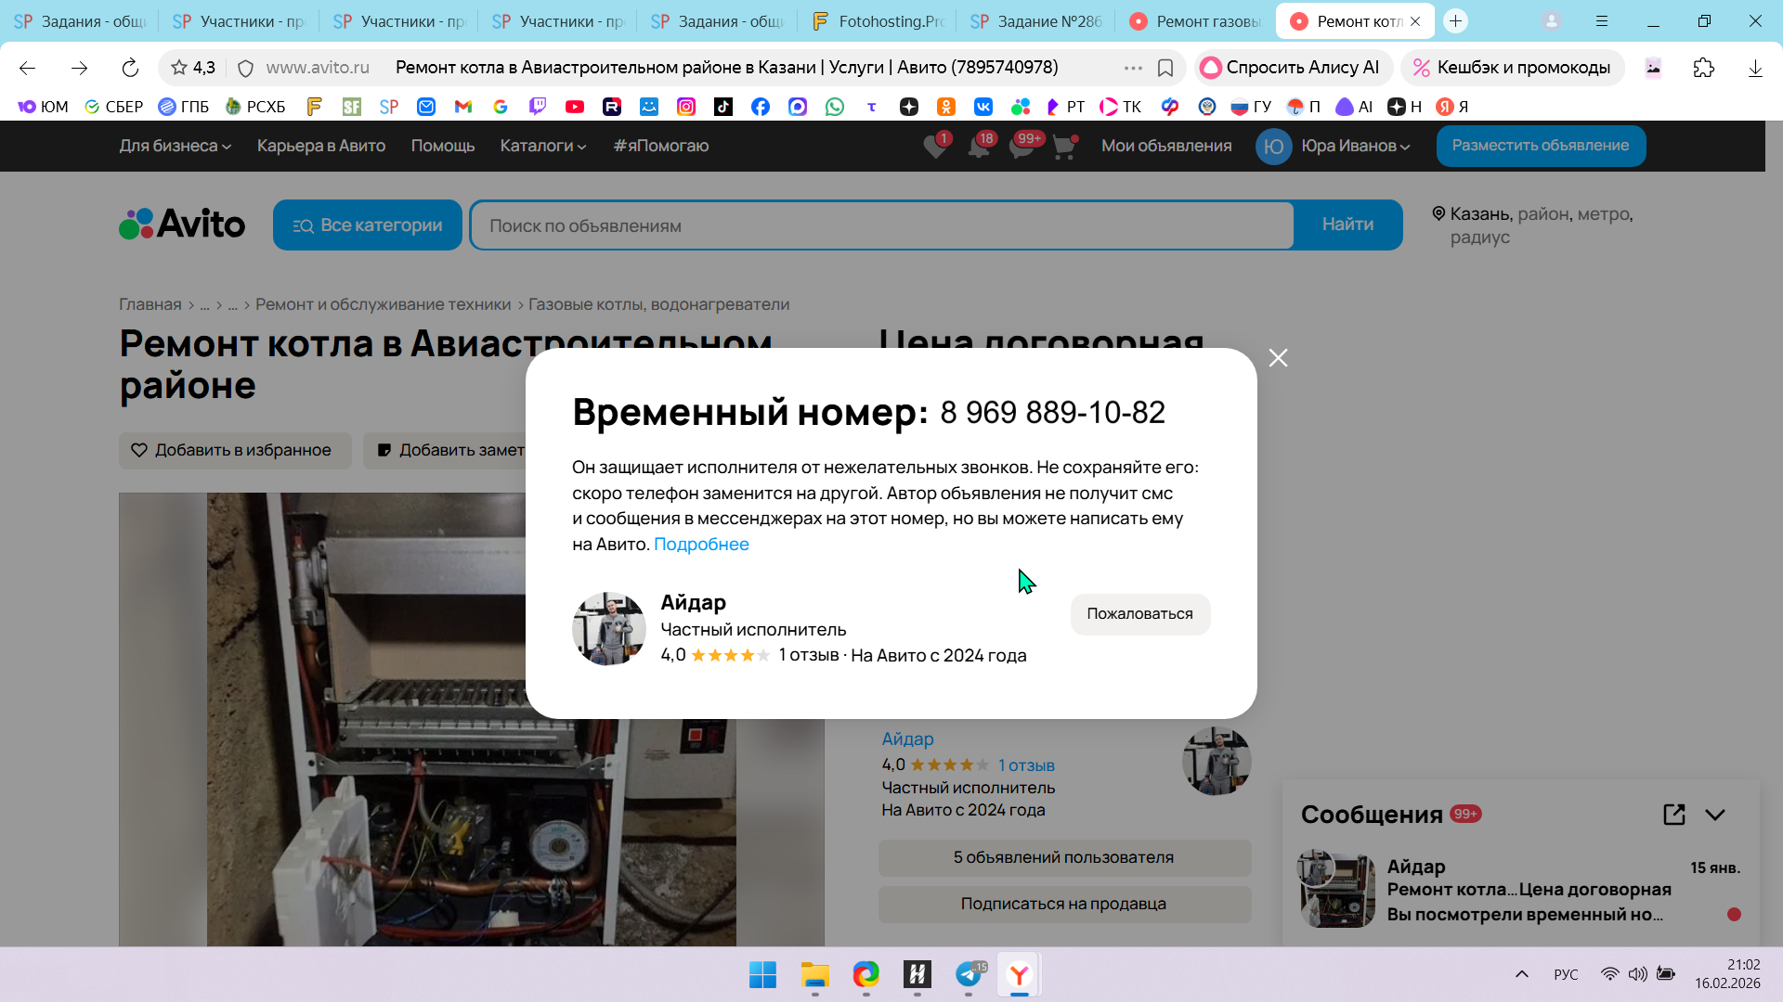Open notifications bell icon
This screenshot has width=1783, height=1002.
click(978, 147)
